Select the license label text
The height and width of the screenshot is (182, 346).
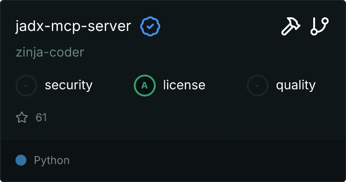(x=184, y=85)
